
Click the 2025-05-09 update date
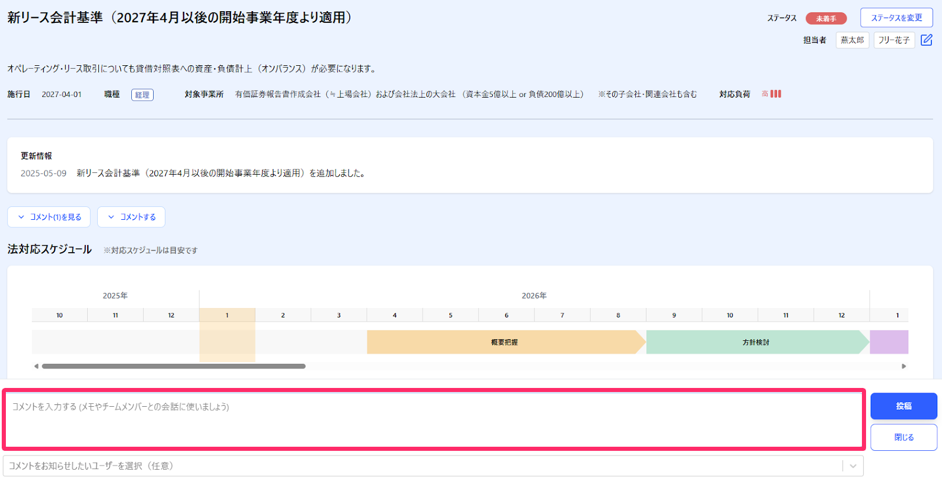click(x=44, y=173)
